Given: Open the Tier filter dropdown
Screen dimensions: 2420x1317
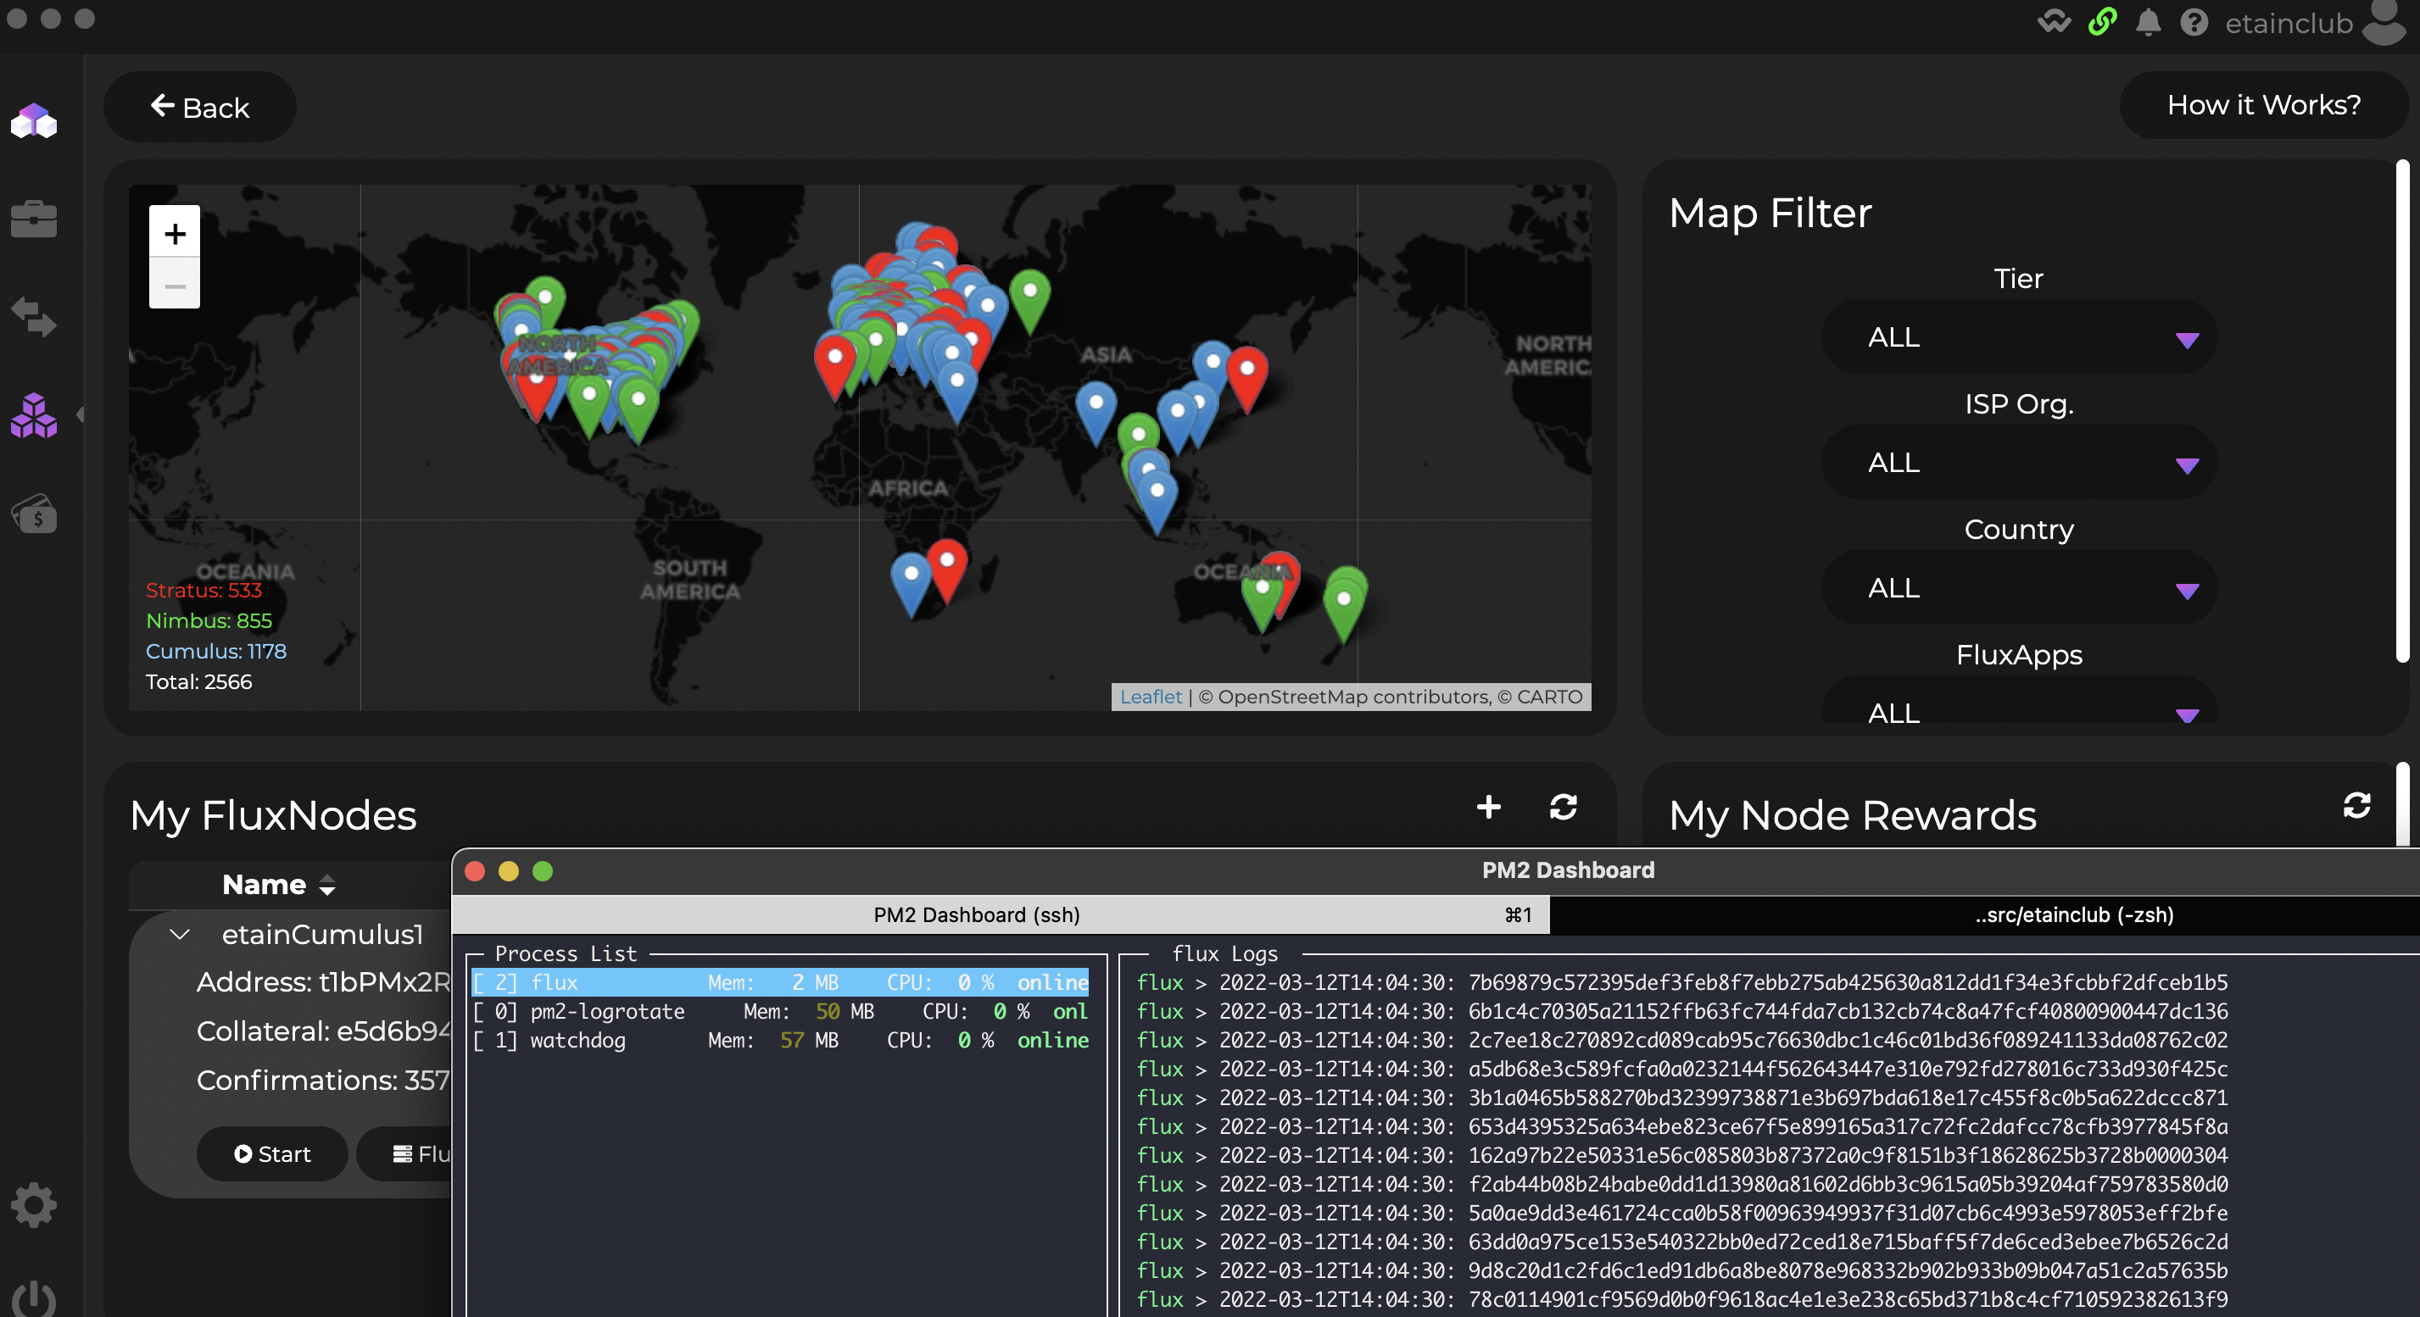Looking at the screenshot, I should click(x=2018, y=337).
